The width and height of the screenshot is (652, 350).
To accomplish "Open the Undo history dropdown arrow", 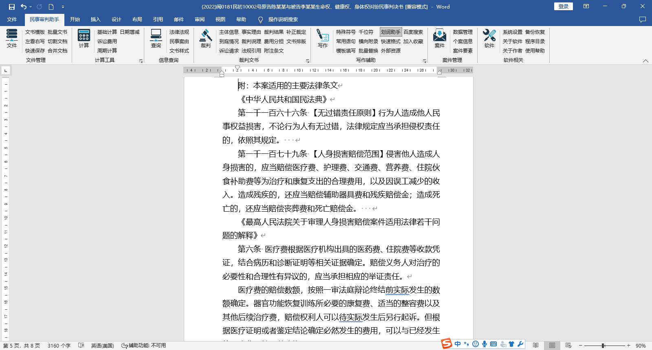I will tap(31, 7).
